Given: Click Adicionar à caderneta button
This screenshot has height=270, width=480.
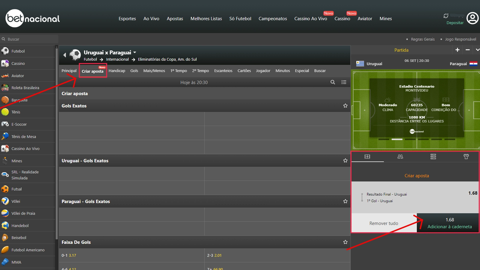Looking at the screenshot, I should pyautogui.click(x=449, y=223).
